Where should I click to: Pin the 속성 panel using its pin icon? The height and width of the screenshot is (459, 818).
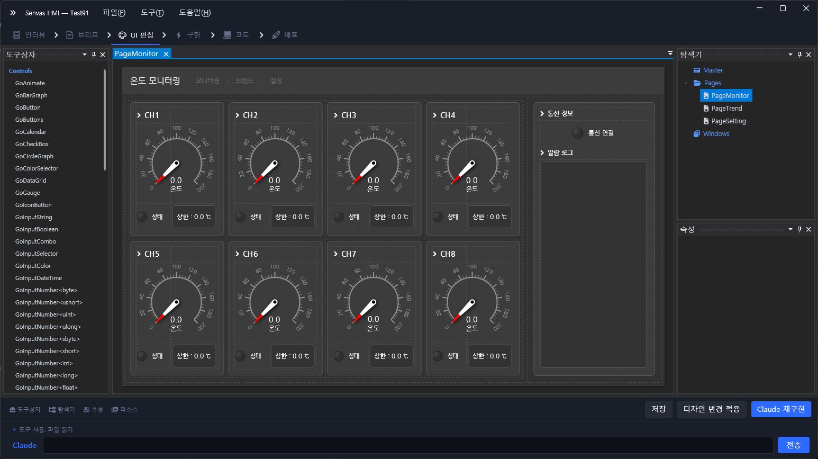(799, 229)
